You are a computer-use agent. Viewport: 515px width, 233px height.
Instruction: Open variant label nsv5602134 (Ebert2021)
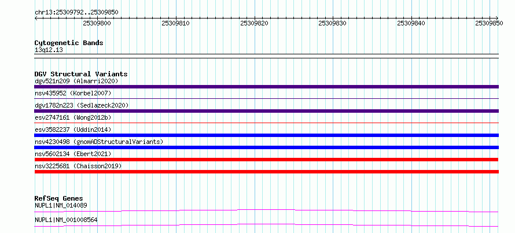click(x=73, y=154)
